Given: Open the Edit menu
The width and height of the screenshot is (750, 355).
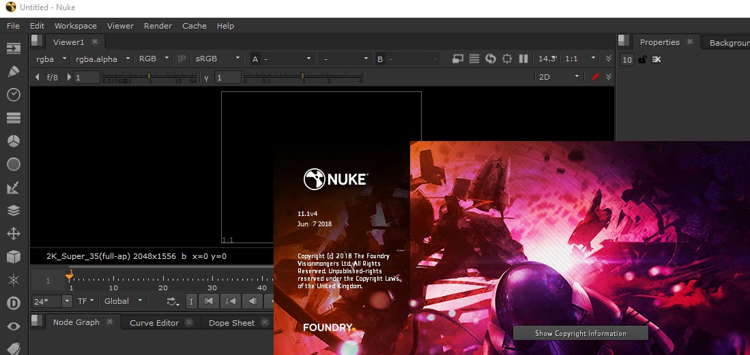Looking at the screenshot, I should 37,26.
